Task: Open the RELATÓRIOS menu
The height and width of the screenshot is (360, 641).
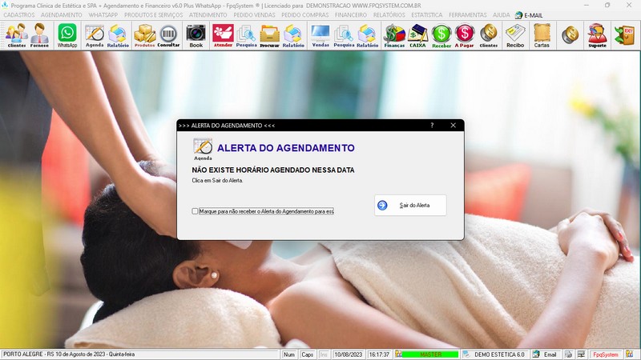Action: (389, 15)
